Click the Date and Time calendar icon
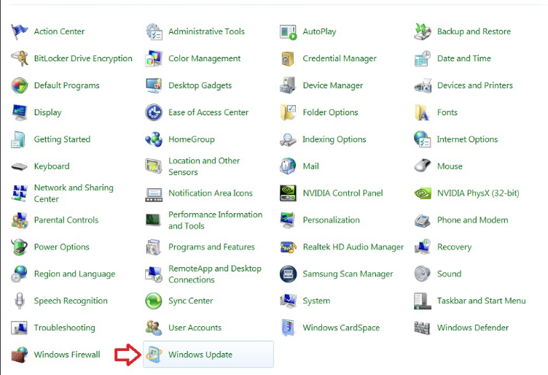 pos(423,58)
